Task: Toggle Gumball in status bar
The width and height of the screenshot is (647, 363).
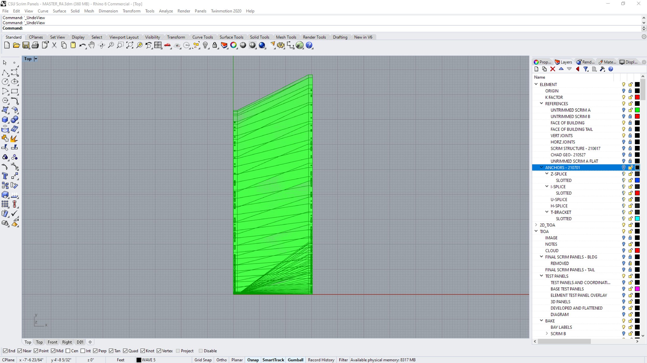Action: [296, 360]
